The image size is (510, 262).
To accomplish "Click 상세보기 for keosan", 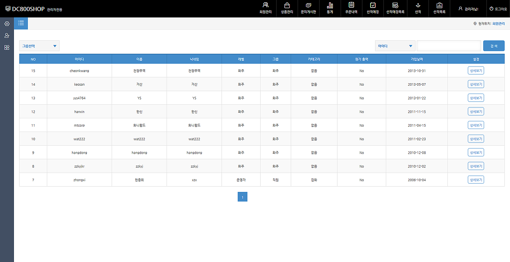I will (x=476, y=84).
